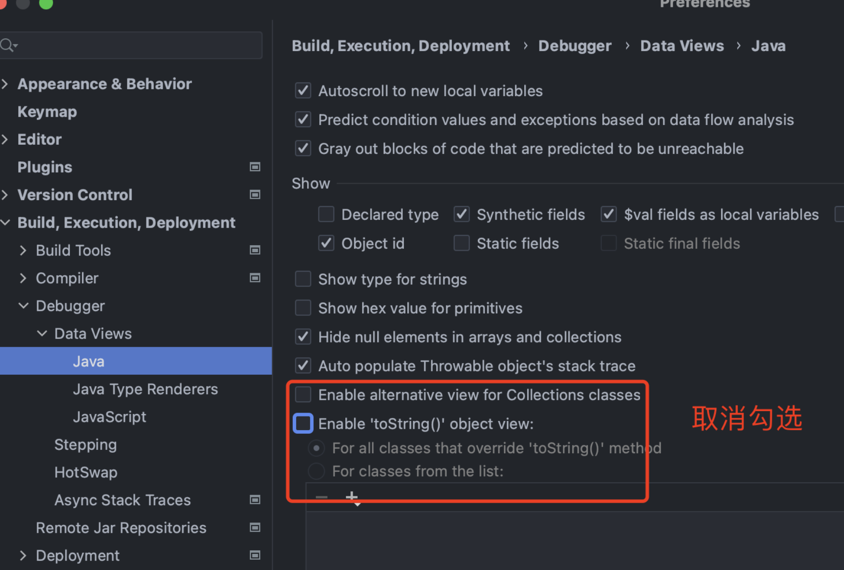Open Java Type Renderers settings page
The height and width of the screenshot is (570, 844).
[x=145, y=389]
